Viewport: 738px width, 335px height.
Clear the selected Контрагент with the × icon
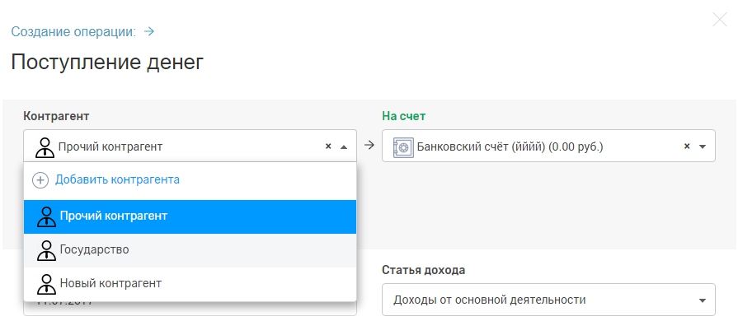[328, 147]
